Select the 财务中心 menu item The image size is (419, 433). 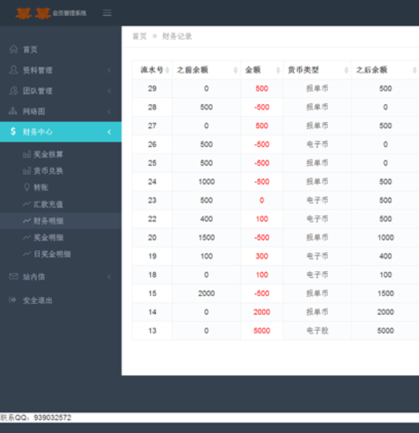[61, 132]
